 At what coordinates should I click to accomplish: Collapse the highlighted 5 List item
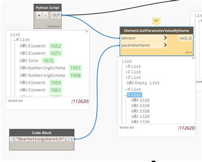pos(126,96)
